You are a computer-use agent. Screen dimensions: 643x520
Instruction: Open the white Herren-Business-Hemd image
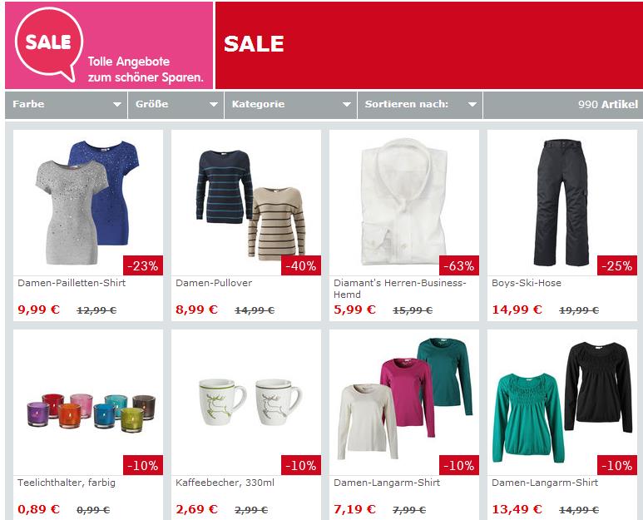click(x=404, y=202)
